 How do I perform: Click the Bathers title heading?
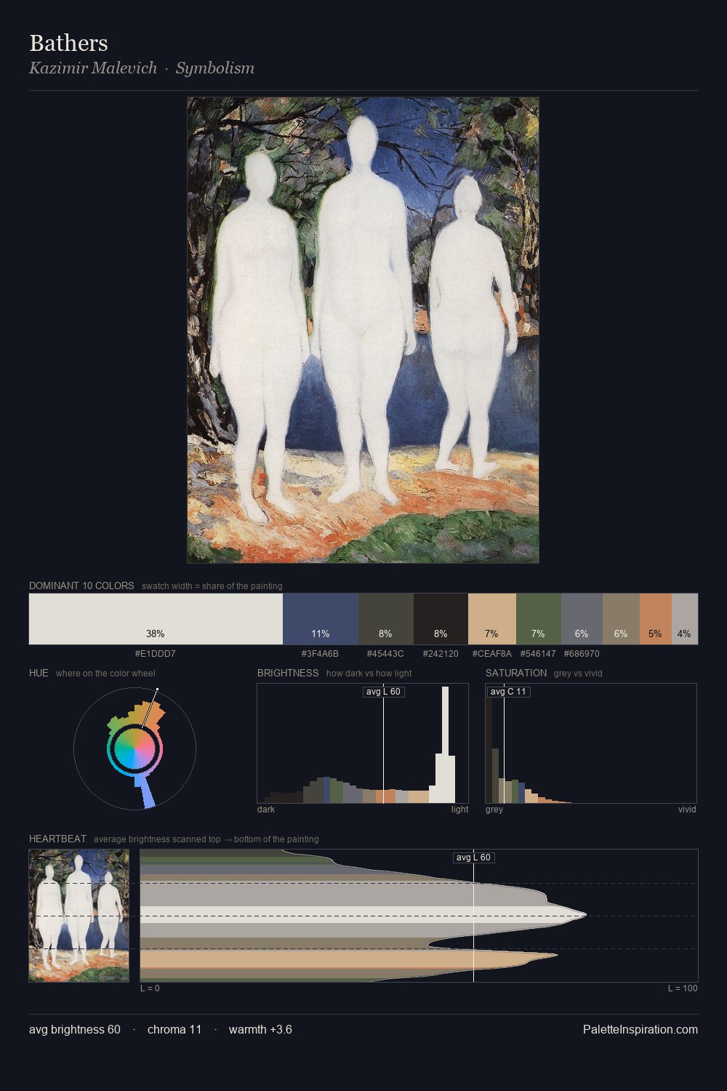[68, 43]
